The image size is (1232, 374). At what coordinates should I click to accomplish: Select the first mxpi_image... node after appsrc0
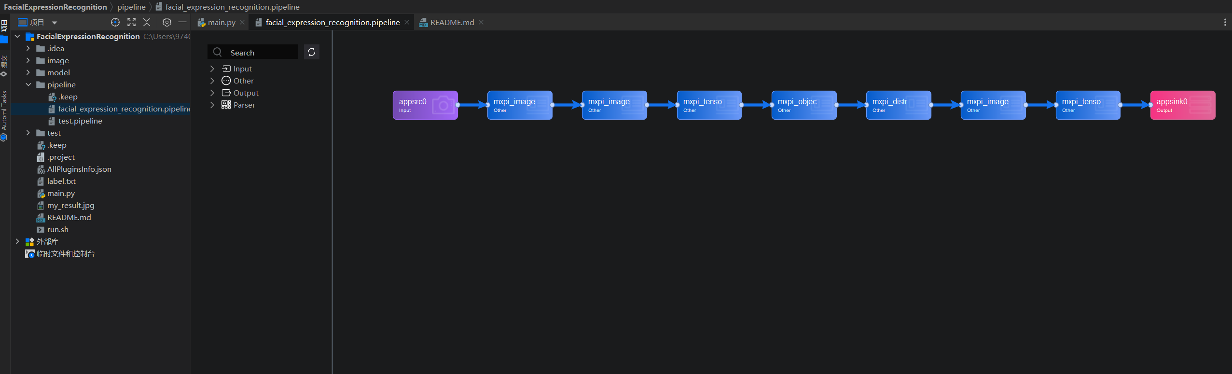(x=520, y=105)
